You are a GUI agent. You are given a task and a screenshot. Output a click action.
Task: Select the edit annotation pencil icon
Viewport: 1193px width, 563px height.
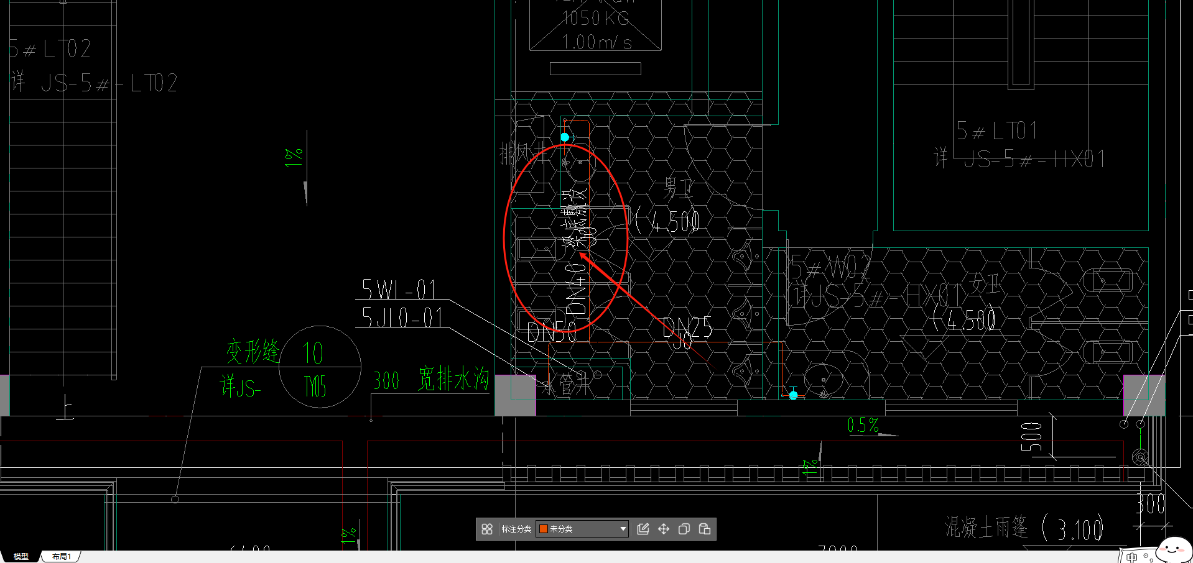pyautogui.click(x=643, y=529)
